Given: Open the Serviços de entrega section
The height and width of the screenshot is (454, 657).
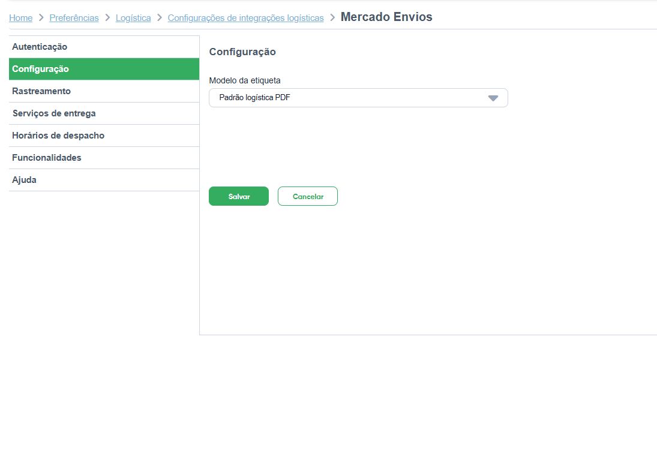Looking at the screenshot, I should click(x=53, y=113).
